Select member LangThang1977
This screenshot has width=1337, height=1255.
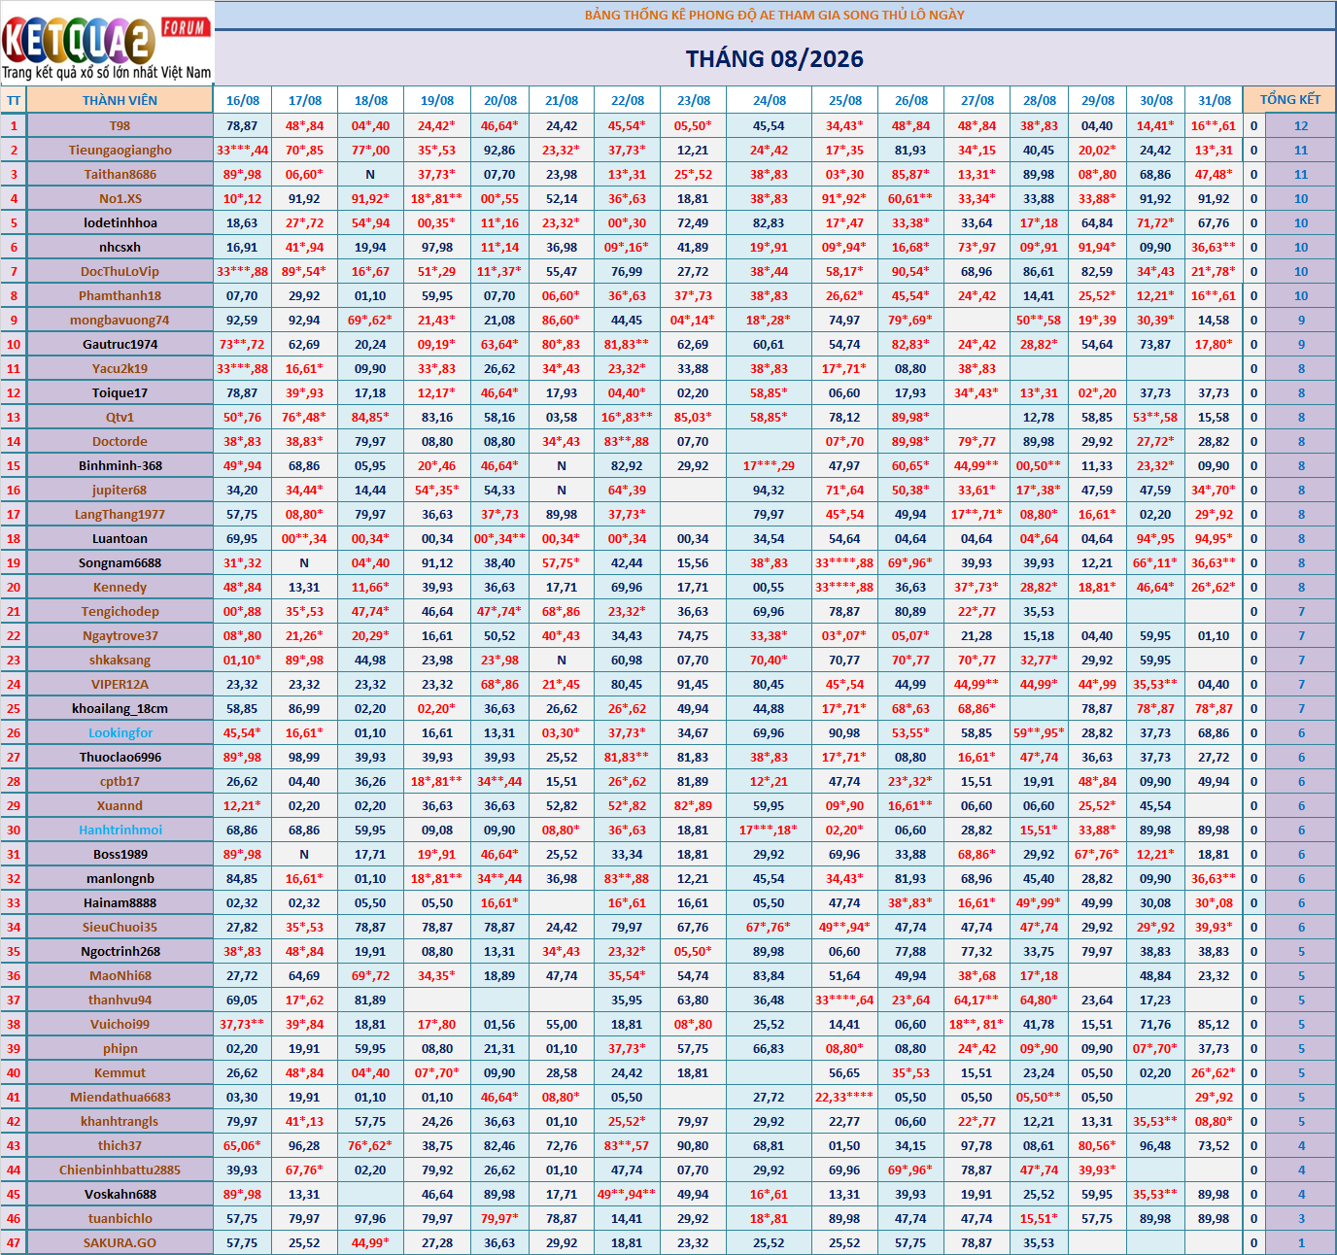120,514
